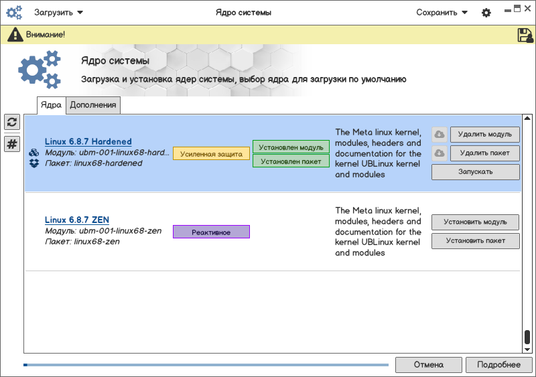The width and height of the screenshot is (536, 377).
Task: Open the Сохранить dropdown menu
Action: [442, 13]
